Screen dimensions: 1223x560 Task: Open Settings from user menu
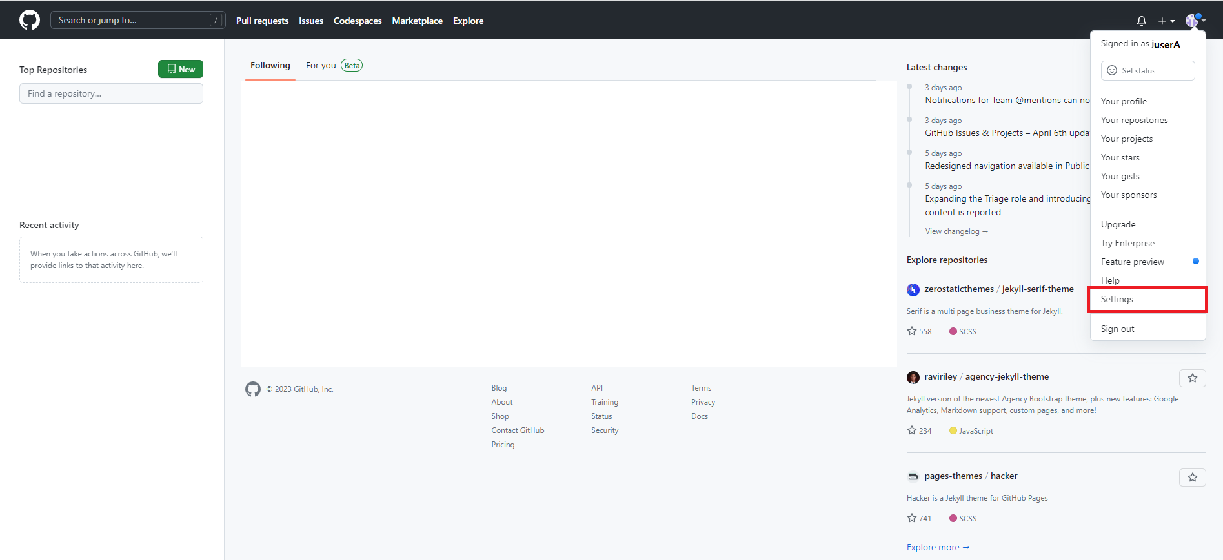point(1147,299)
